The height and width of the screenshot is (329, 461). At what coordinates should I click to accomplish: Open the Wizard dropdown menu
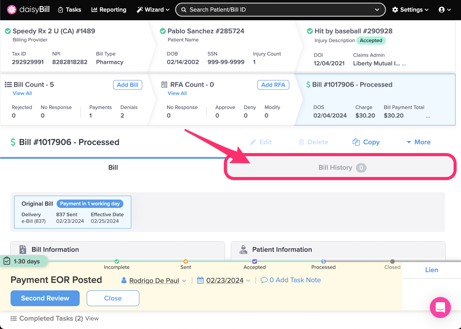pyautogui.click(x=153, y=10)
